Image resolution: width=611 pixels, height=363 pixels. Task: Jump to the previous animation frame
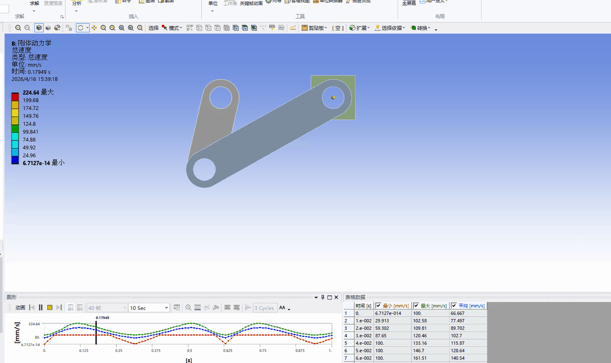click(32, 308)
